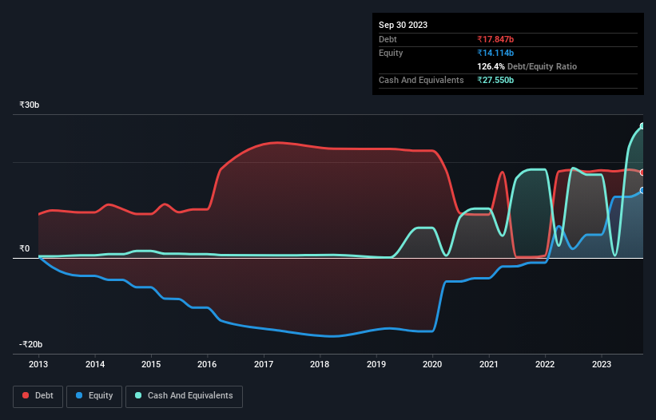
Task: Click the -₹20b y-axis label
Action: tap(30, 344)
